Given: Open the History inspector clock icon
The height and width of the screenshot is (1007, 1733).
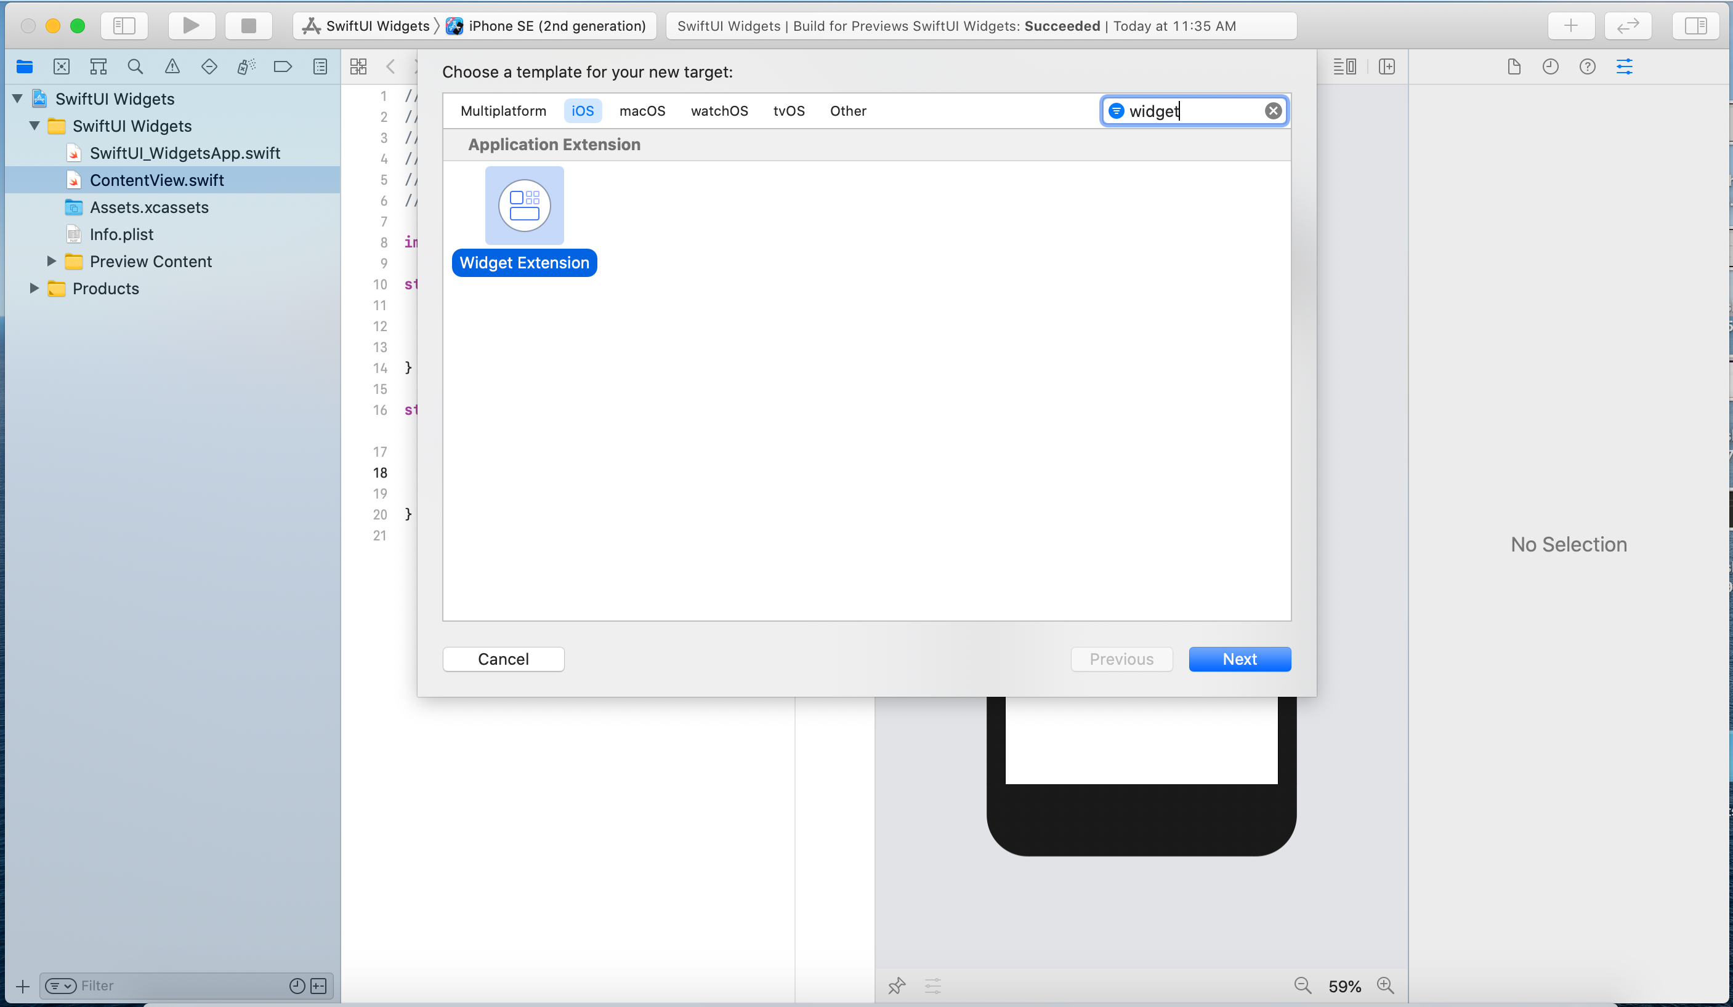Looking at the screenshot, I should [1551, 66].
